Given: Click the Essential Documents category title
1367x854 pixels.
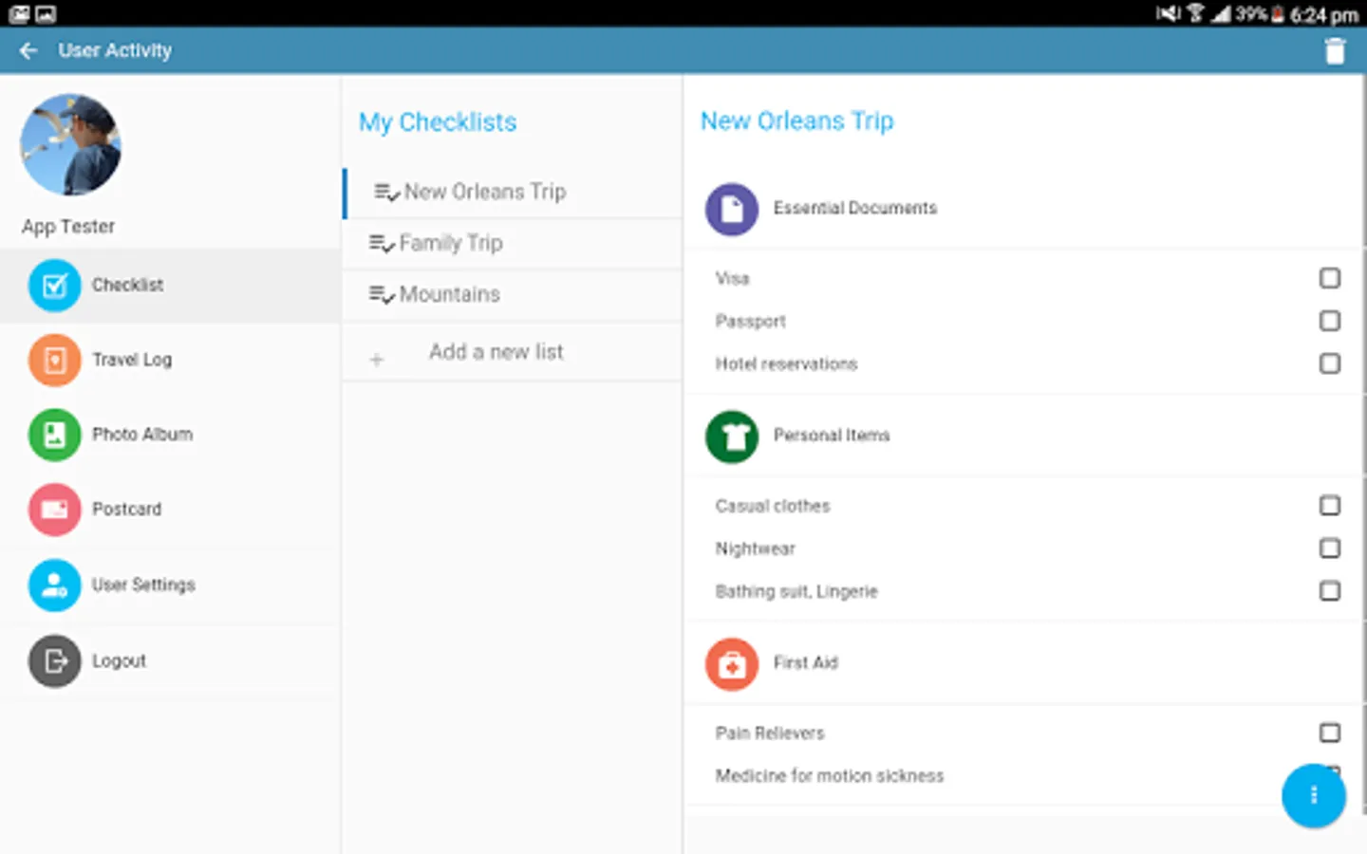Looking at the screenshot, I should pyautogui.click(x=854, y=208).
